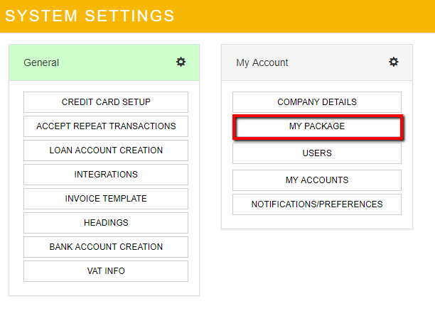
Task: Click the Headings button
Action: (x=106, y=223)
